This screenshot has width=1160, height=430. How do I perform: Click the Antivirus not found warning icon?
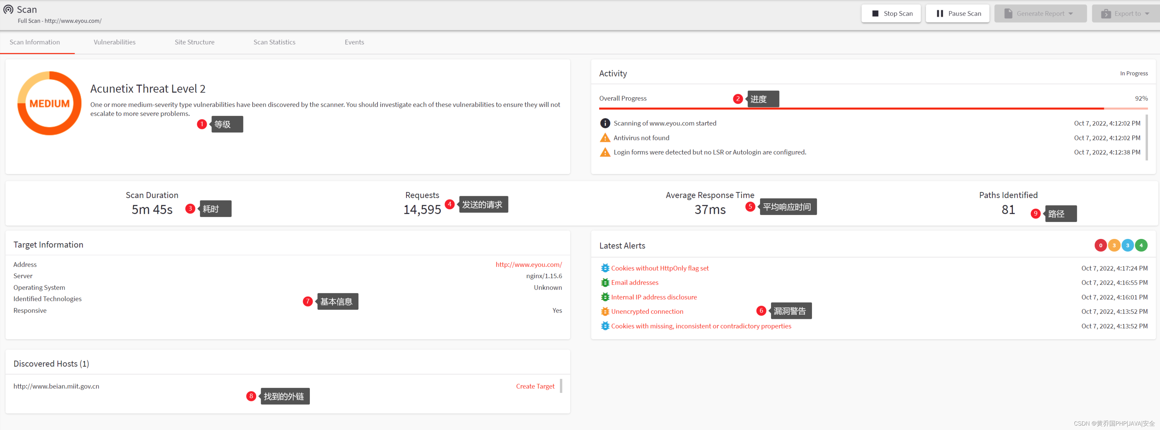[x=604, y=138]
